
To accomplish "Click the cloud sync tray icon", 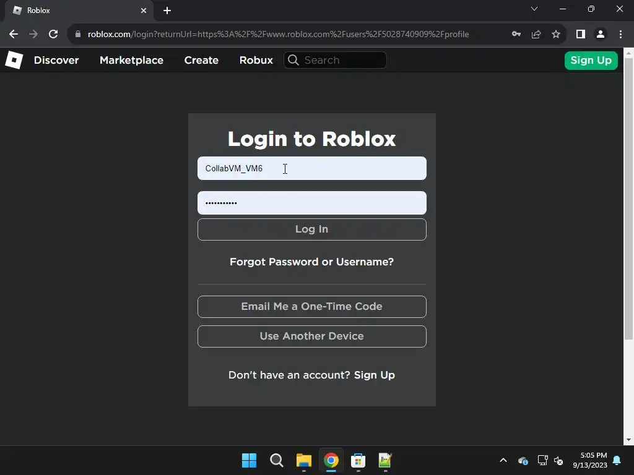I will point(523,460).
